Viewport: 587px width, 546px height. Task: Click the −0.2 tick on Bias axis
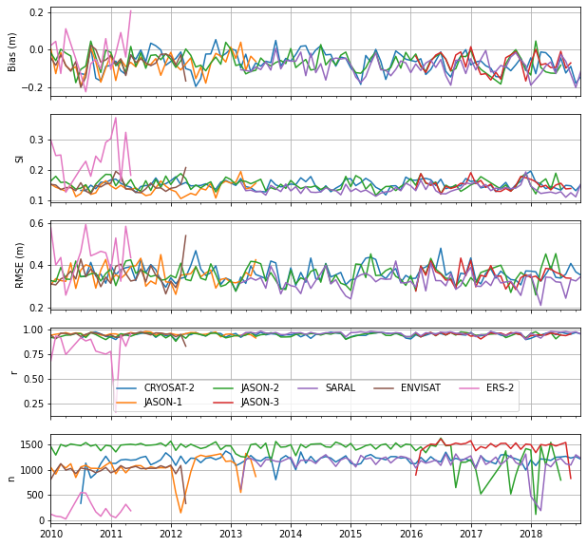point(32,88)
